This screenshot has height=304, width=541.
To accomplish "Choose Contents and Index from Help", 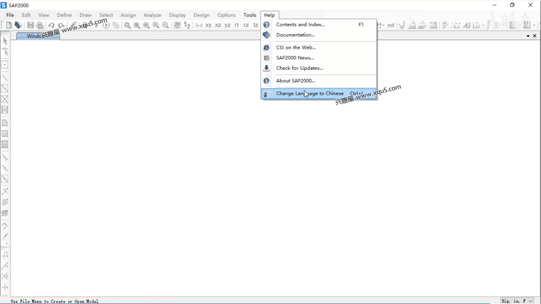I will point(319,24).
